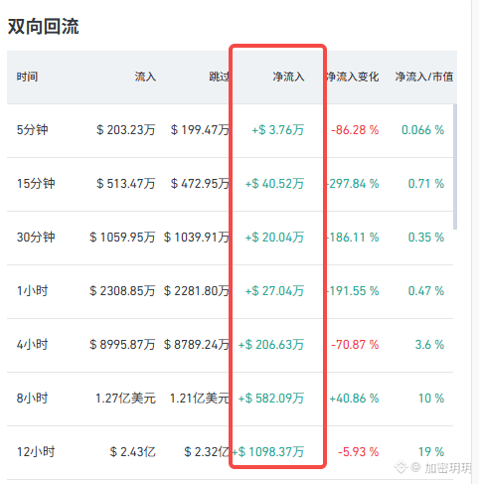This screenshot has height=484, width=479.
Task: Click net inflow +$ 40.52万
Action: 274,183
